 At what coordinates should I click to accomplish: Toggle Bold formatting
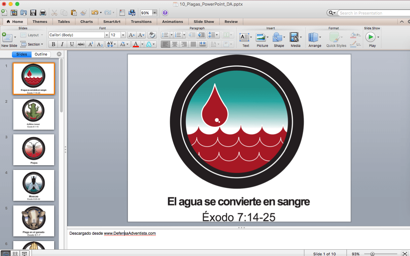tap(53, 44)
